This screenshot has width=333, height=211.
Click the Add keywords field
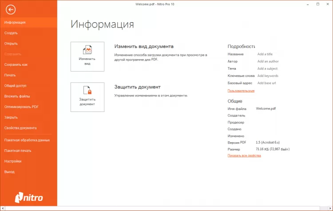pos(268,76)
